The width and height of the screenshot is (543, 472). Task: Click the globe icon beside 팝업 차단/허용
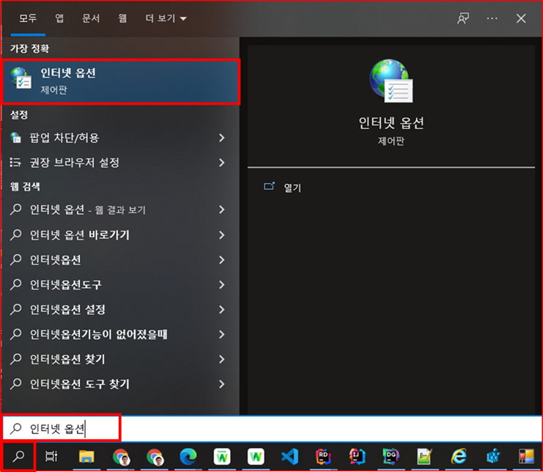coord(15,138)
